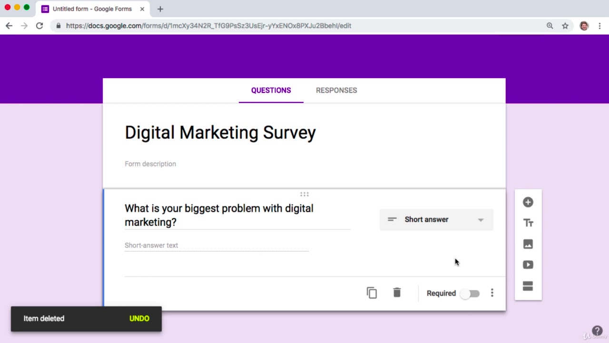The width and height of the screenshot is (609, 343).
Task: Click the Form description field
Action: pos(150,164)
